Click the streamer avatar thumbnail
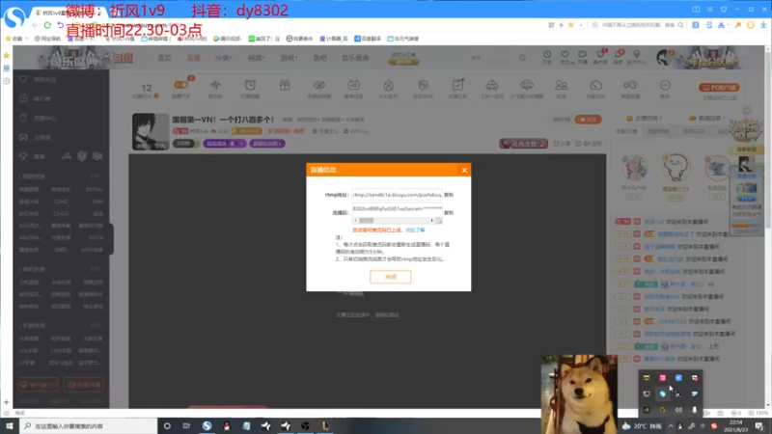The width and height of the screenshot is (772, 434). pyautogui.click(x=151, y=131)
